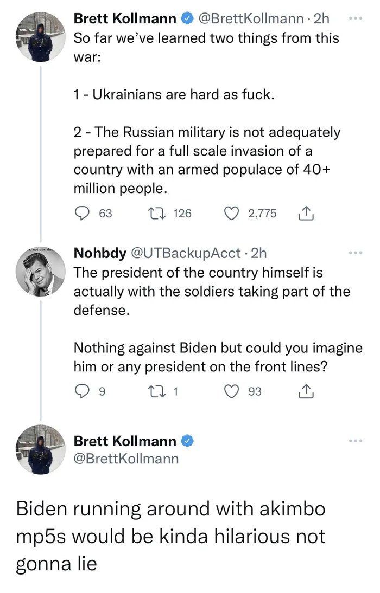
Task: Open Nohbdy's profile picture
Action: 41,272
